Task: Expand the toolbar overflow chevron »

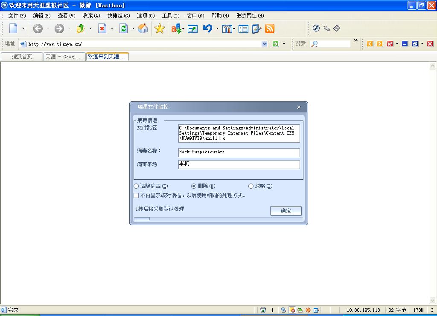Action: [x=355, y=40]
